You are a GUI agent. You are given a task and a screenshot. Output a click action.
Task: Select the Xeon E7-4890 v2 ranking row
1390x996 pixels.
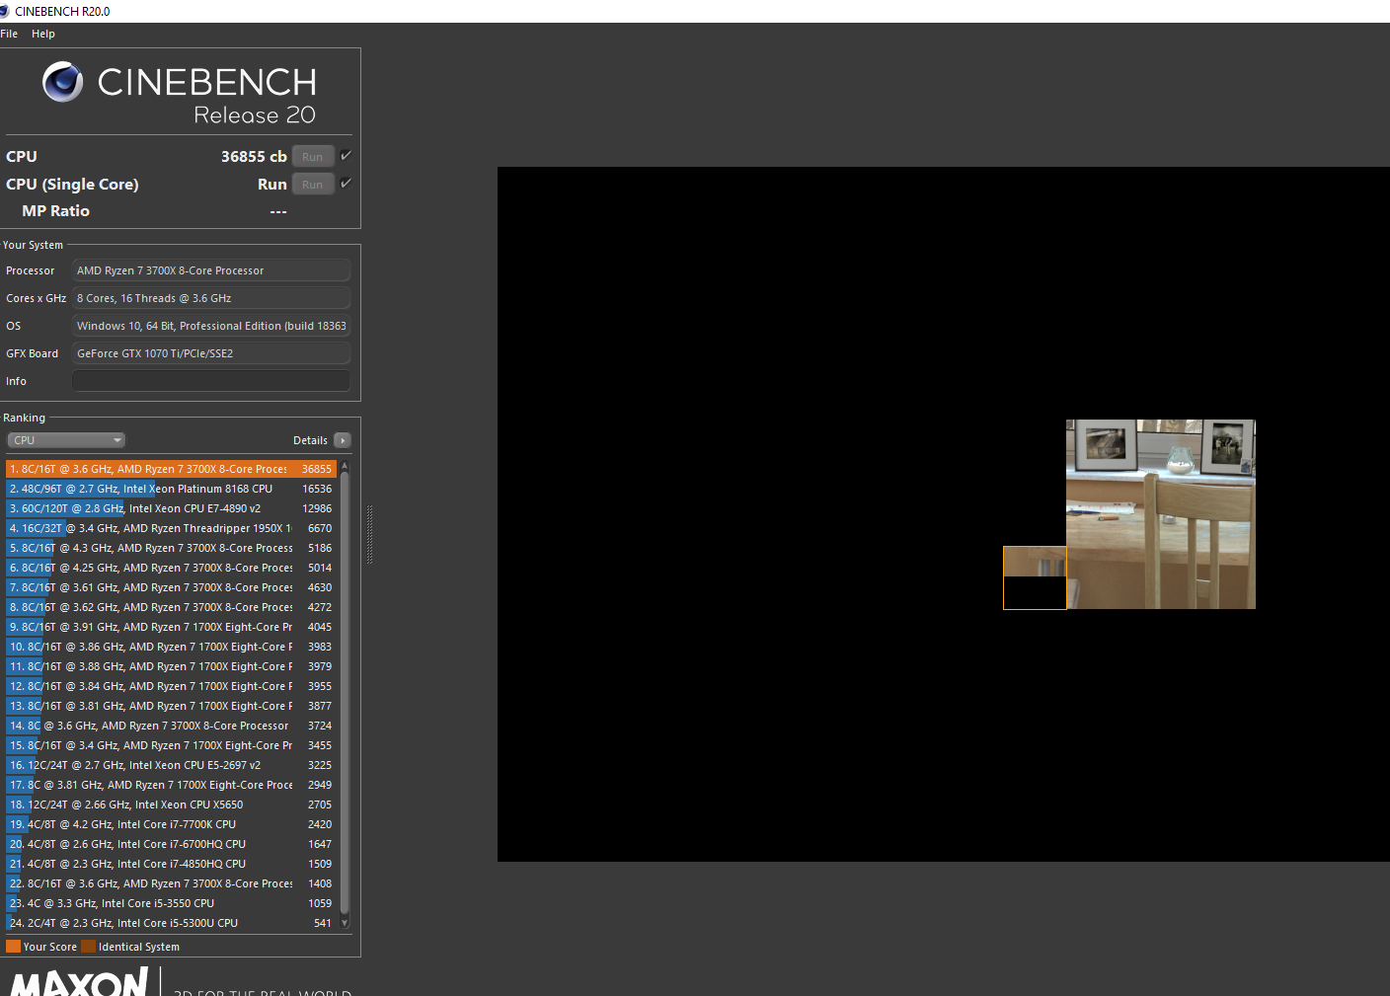(171, 508)
